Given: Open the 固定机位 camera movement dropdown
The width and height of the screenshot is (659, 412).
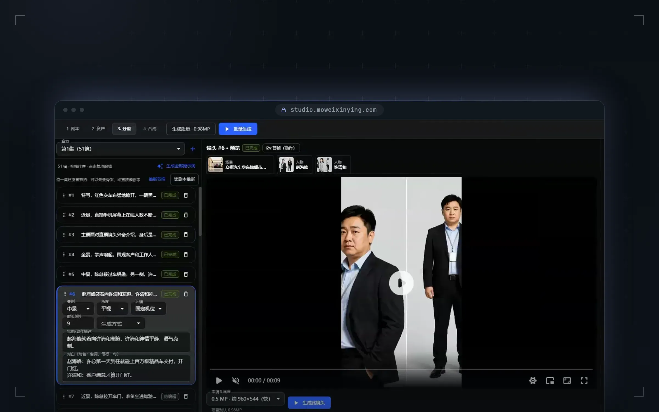Looking at the screenshot, I should [x=148, y=309].
